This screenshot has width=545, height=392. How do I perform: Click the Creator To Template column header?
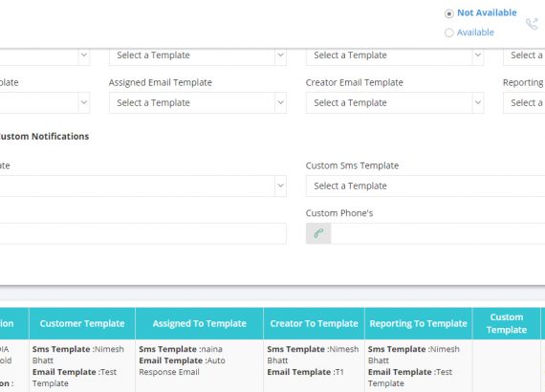pos(314,323)
